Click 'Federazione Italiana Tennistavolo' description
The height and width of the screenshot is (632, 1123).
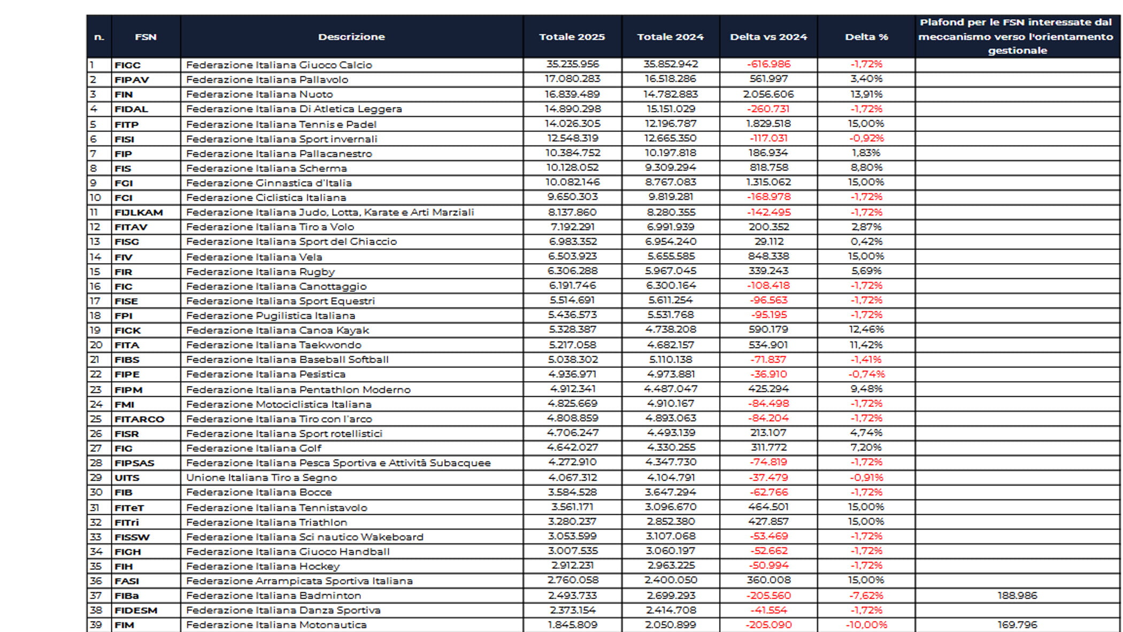(276, 507)
